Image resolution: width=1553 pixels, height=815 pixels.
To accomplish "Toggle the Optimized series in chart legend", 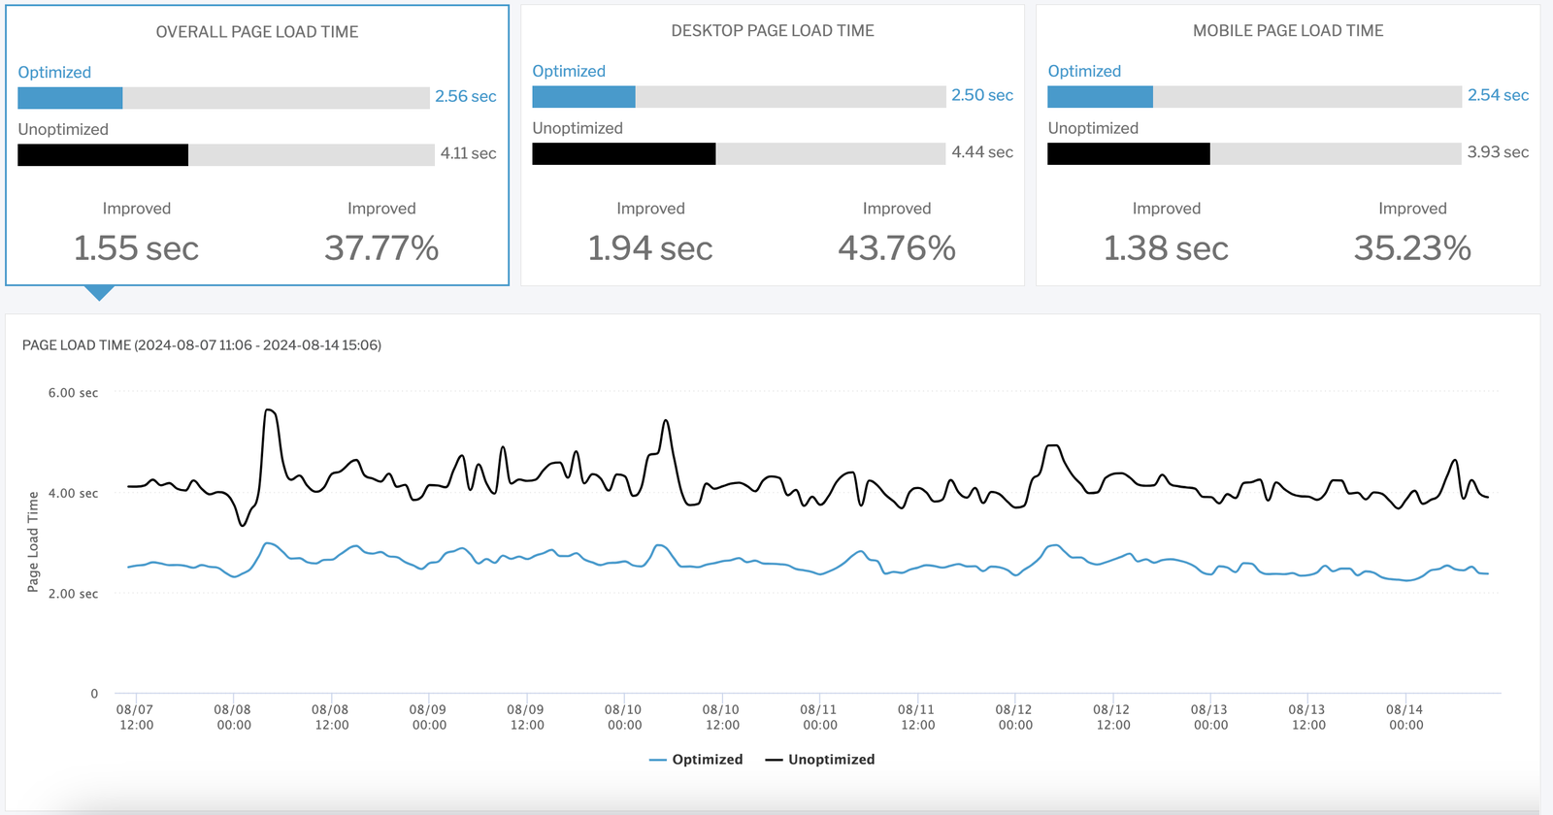I will click(x=707, y=759).
